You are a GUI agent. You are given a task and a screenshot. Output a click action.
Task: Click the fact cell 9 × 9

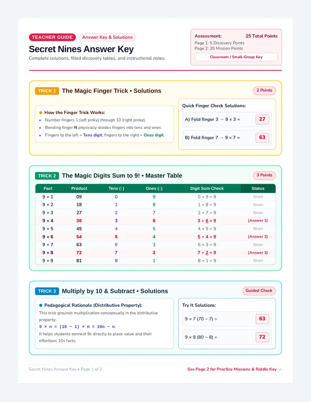click(48, 261)
